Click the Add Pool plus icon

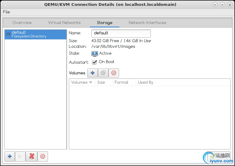tap(10, 156)
